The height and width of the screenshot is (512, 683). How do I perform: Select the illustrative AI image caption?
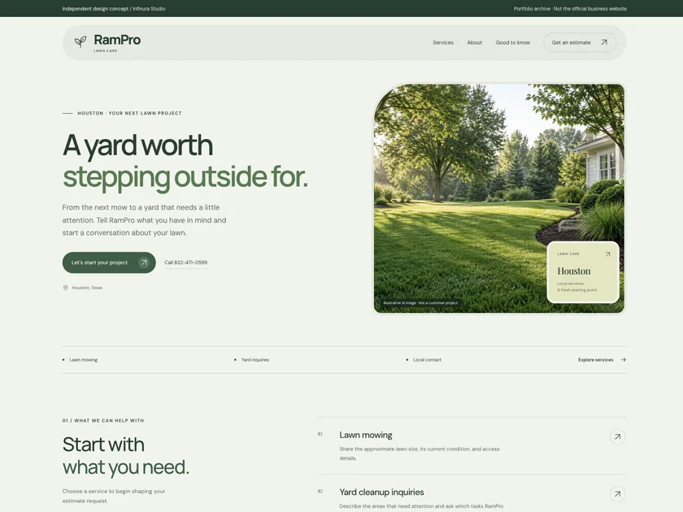point(420,302)
